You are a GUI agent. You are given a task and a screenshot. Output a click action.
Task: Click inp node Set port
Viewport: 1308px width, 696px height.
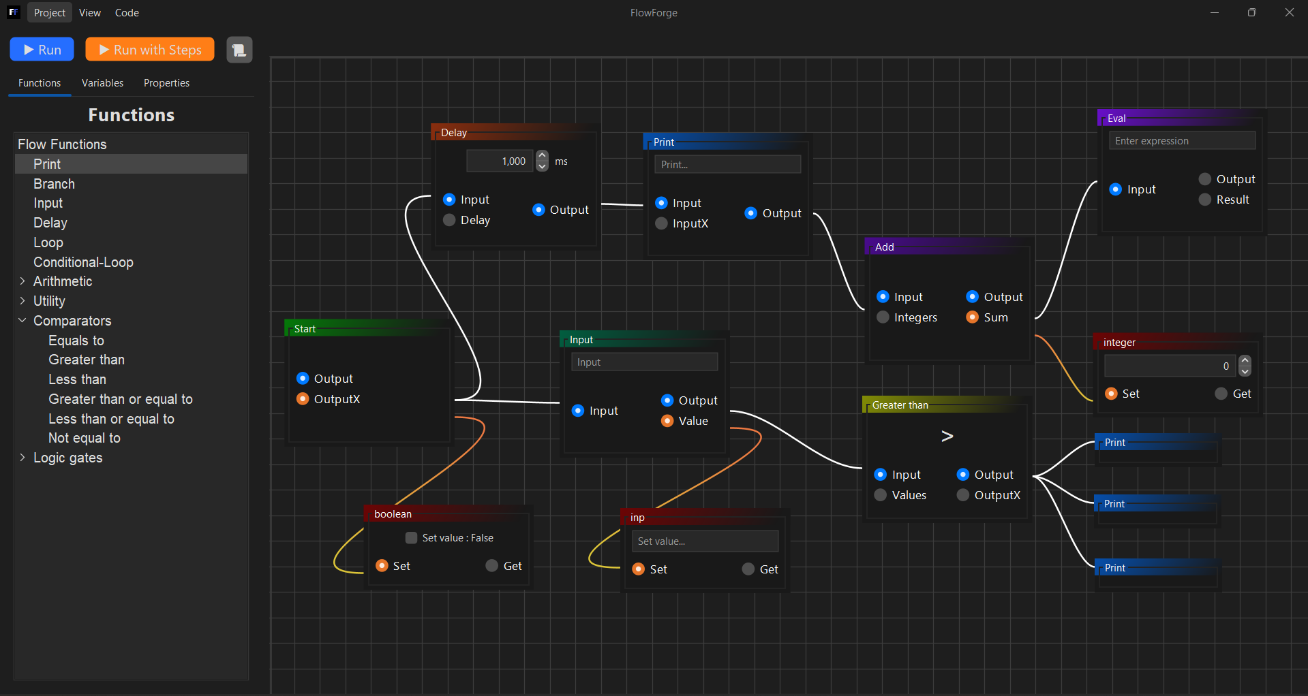click(x=638, y=569)
